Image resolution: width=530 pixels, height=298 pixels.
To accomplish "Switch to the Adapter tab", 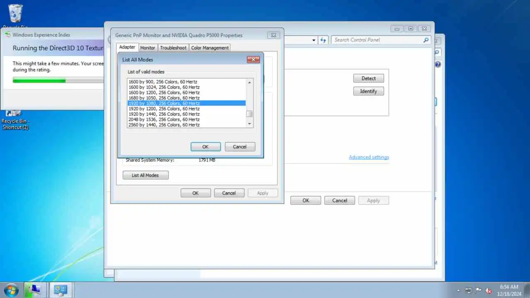I will tap(127, 47).
